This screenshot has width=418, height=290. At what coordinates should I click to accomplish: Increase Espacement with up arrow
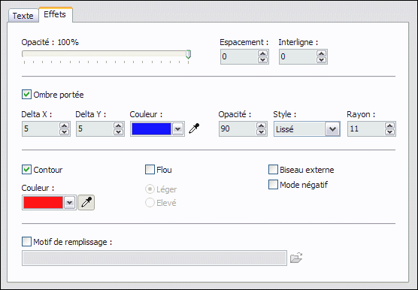[x=263, y=53]
